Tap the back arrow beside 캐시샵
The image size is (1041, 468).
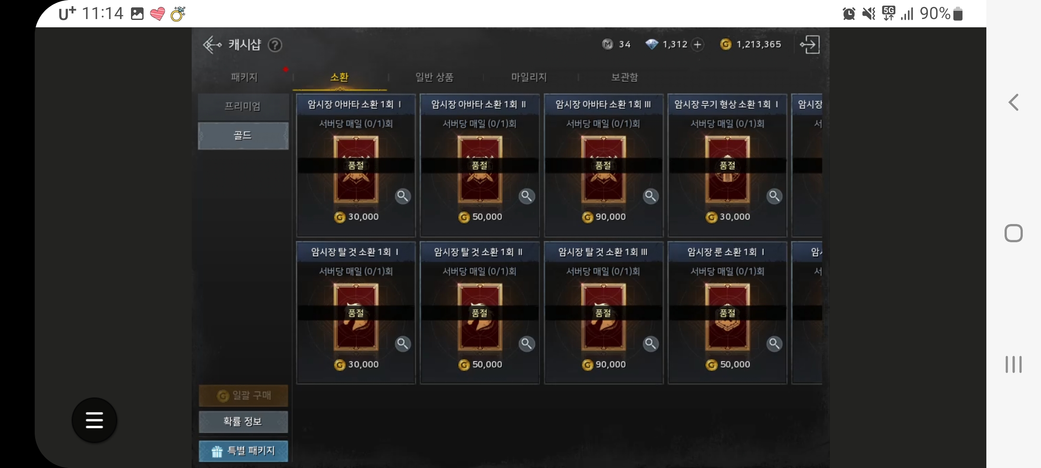tap(212, 45)
